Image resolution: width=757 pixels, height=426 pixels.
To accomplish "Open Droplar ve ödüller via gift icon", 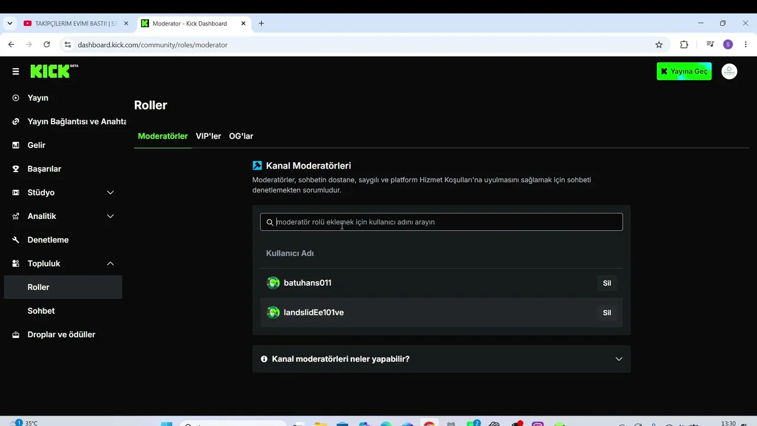I will pos(16,334).
